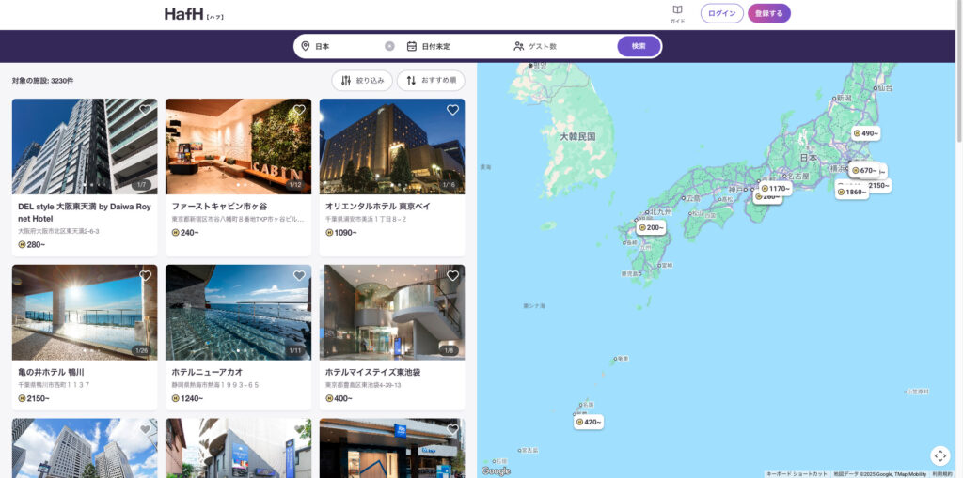Open the ホテルニューアカオ hotel title link
Viewport: 963px width, 478px height.
coord(207,372)
